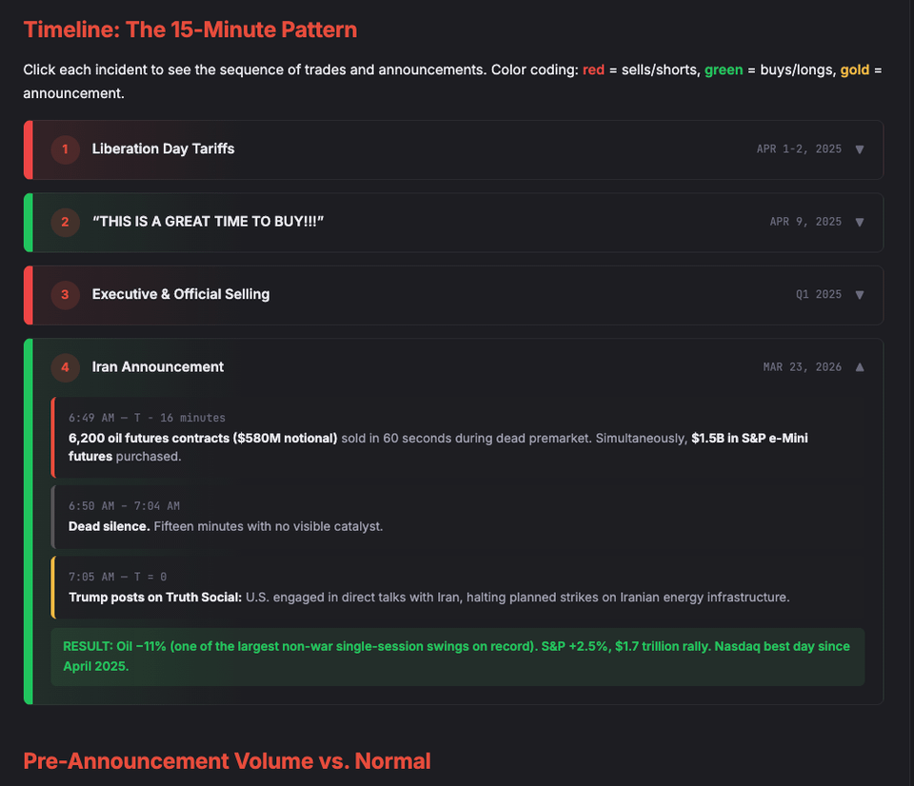Collapse the Iran Announcement arrow

(x=860, y=366)
